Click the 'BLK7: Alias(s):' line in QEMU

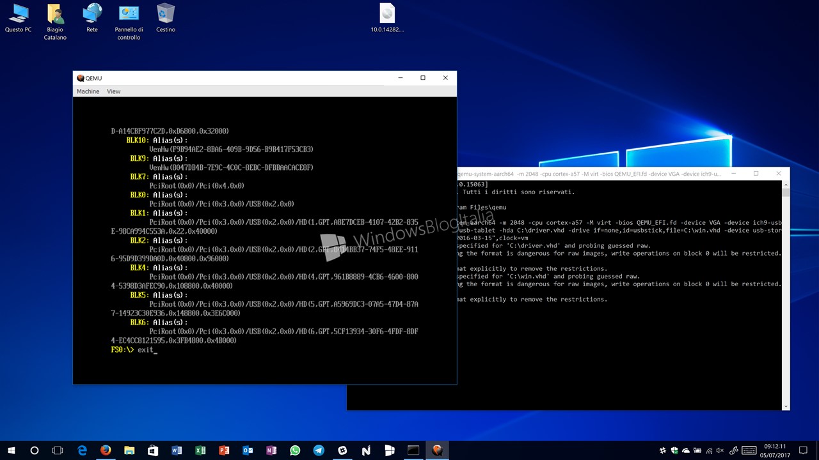(159, 176)
